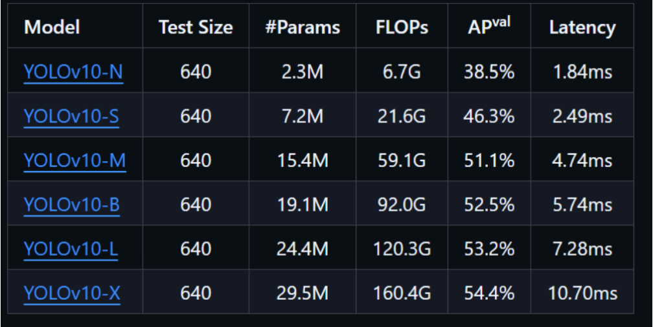This screenshot has height=327, width=653.
Task: Click the FLOPs column header
Action: (402, 28)
